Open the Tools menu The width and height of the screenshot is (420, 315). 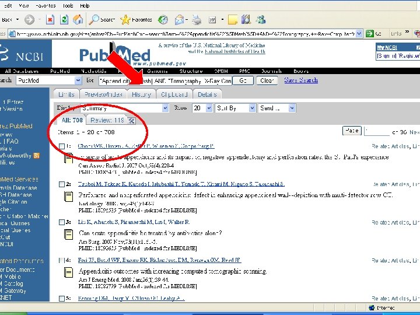click(68, 6)
